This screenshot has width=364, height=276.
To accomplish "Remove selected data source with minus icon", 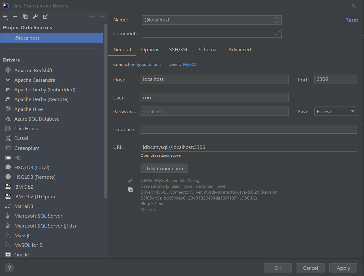I will tap(15, 16).
